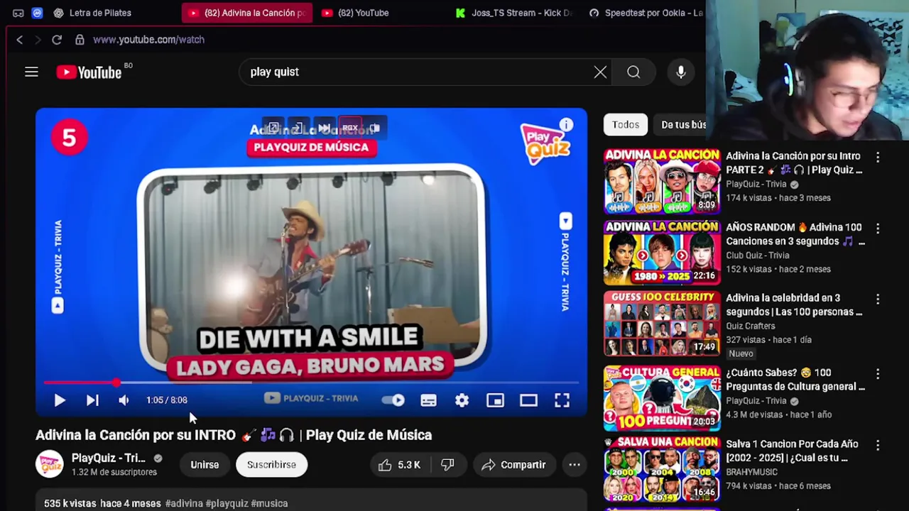
Task: Open AÑOS RANDOM 100 Canciones video title
Action: (794, 234)
